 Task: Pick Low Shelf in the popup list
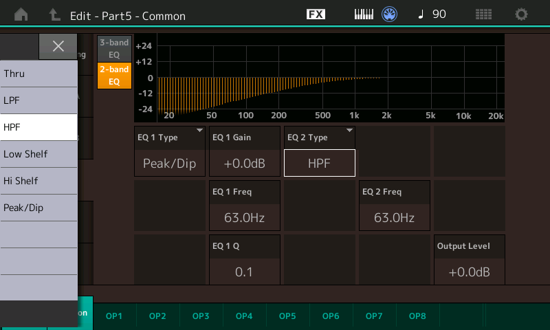click(x=38, y=154)
